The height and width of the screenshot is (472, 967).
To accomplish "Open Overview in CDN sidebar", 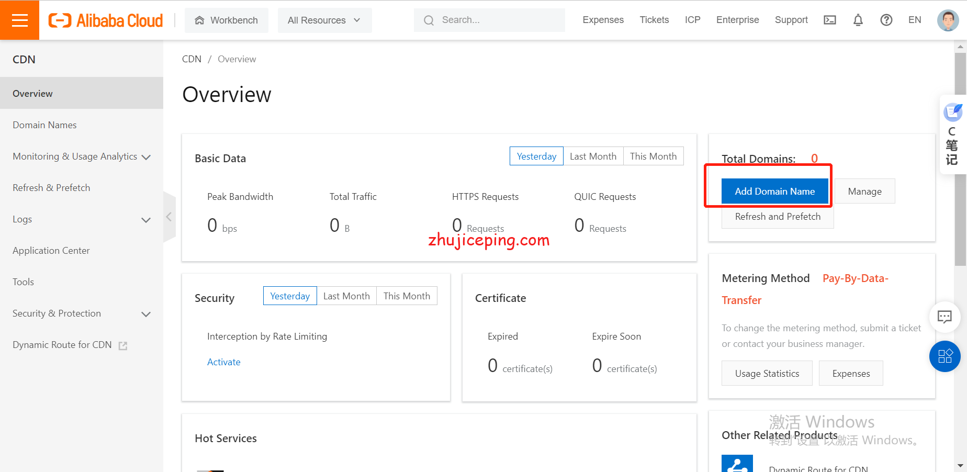I will 82,93.
